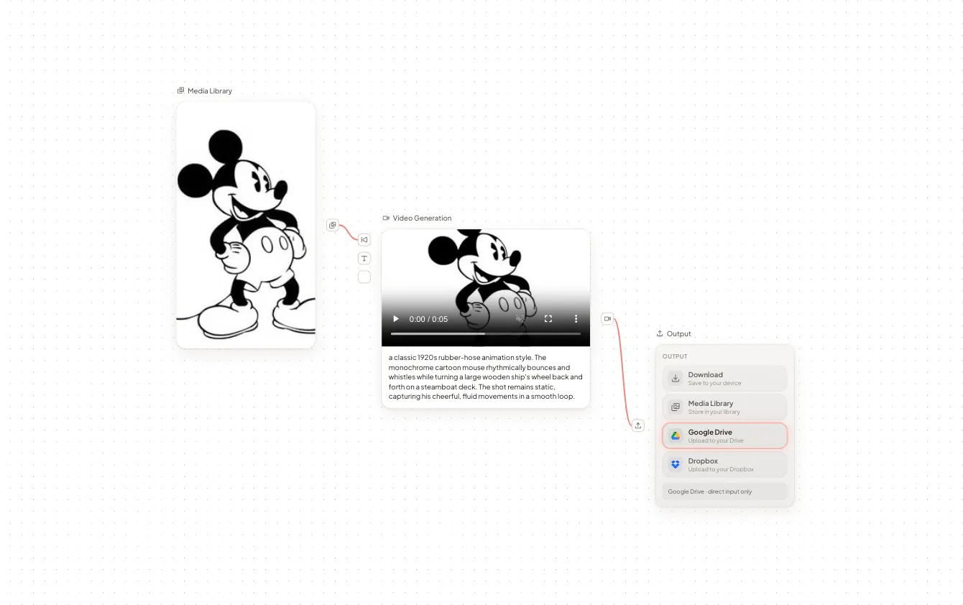Choose Dropbox as the output destination

point(724,464)
